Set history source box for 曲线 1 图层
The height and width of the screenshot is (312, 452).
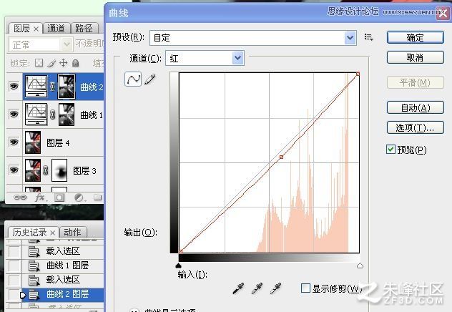pyautogui.click(x=14, y=265)
